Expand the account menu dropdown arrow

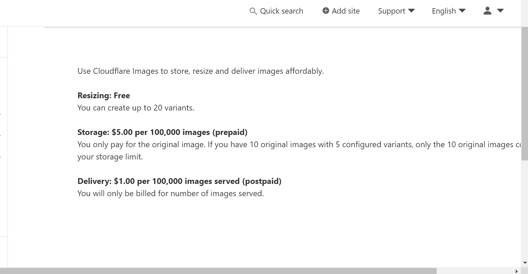(500, 11)
